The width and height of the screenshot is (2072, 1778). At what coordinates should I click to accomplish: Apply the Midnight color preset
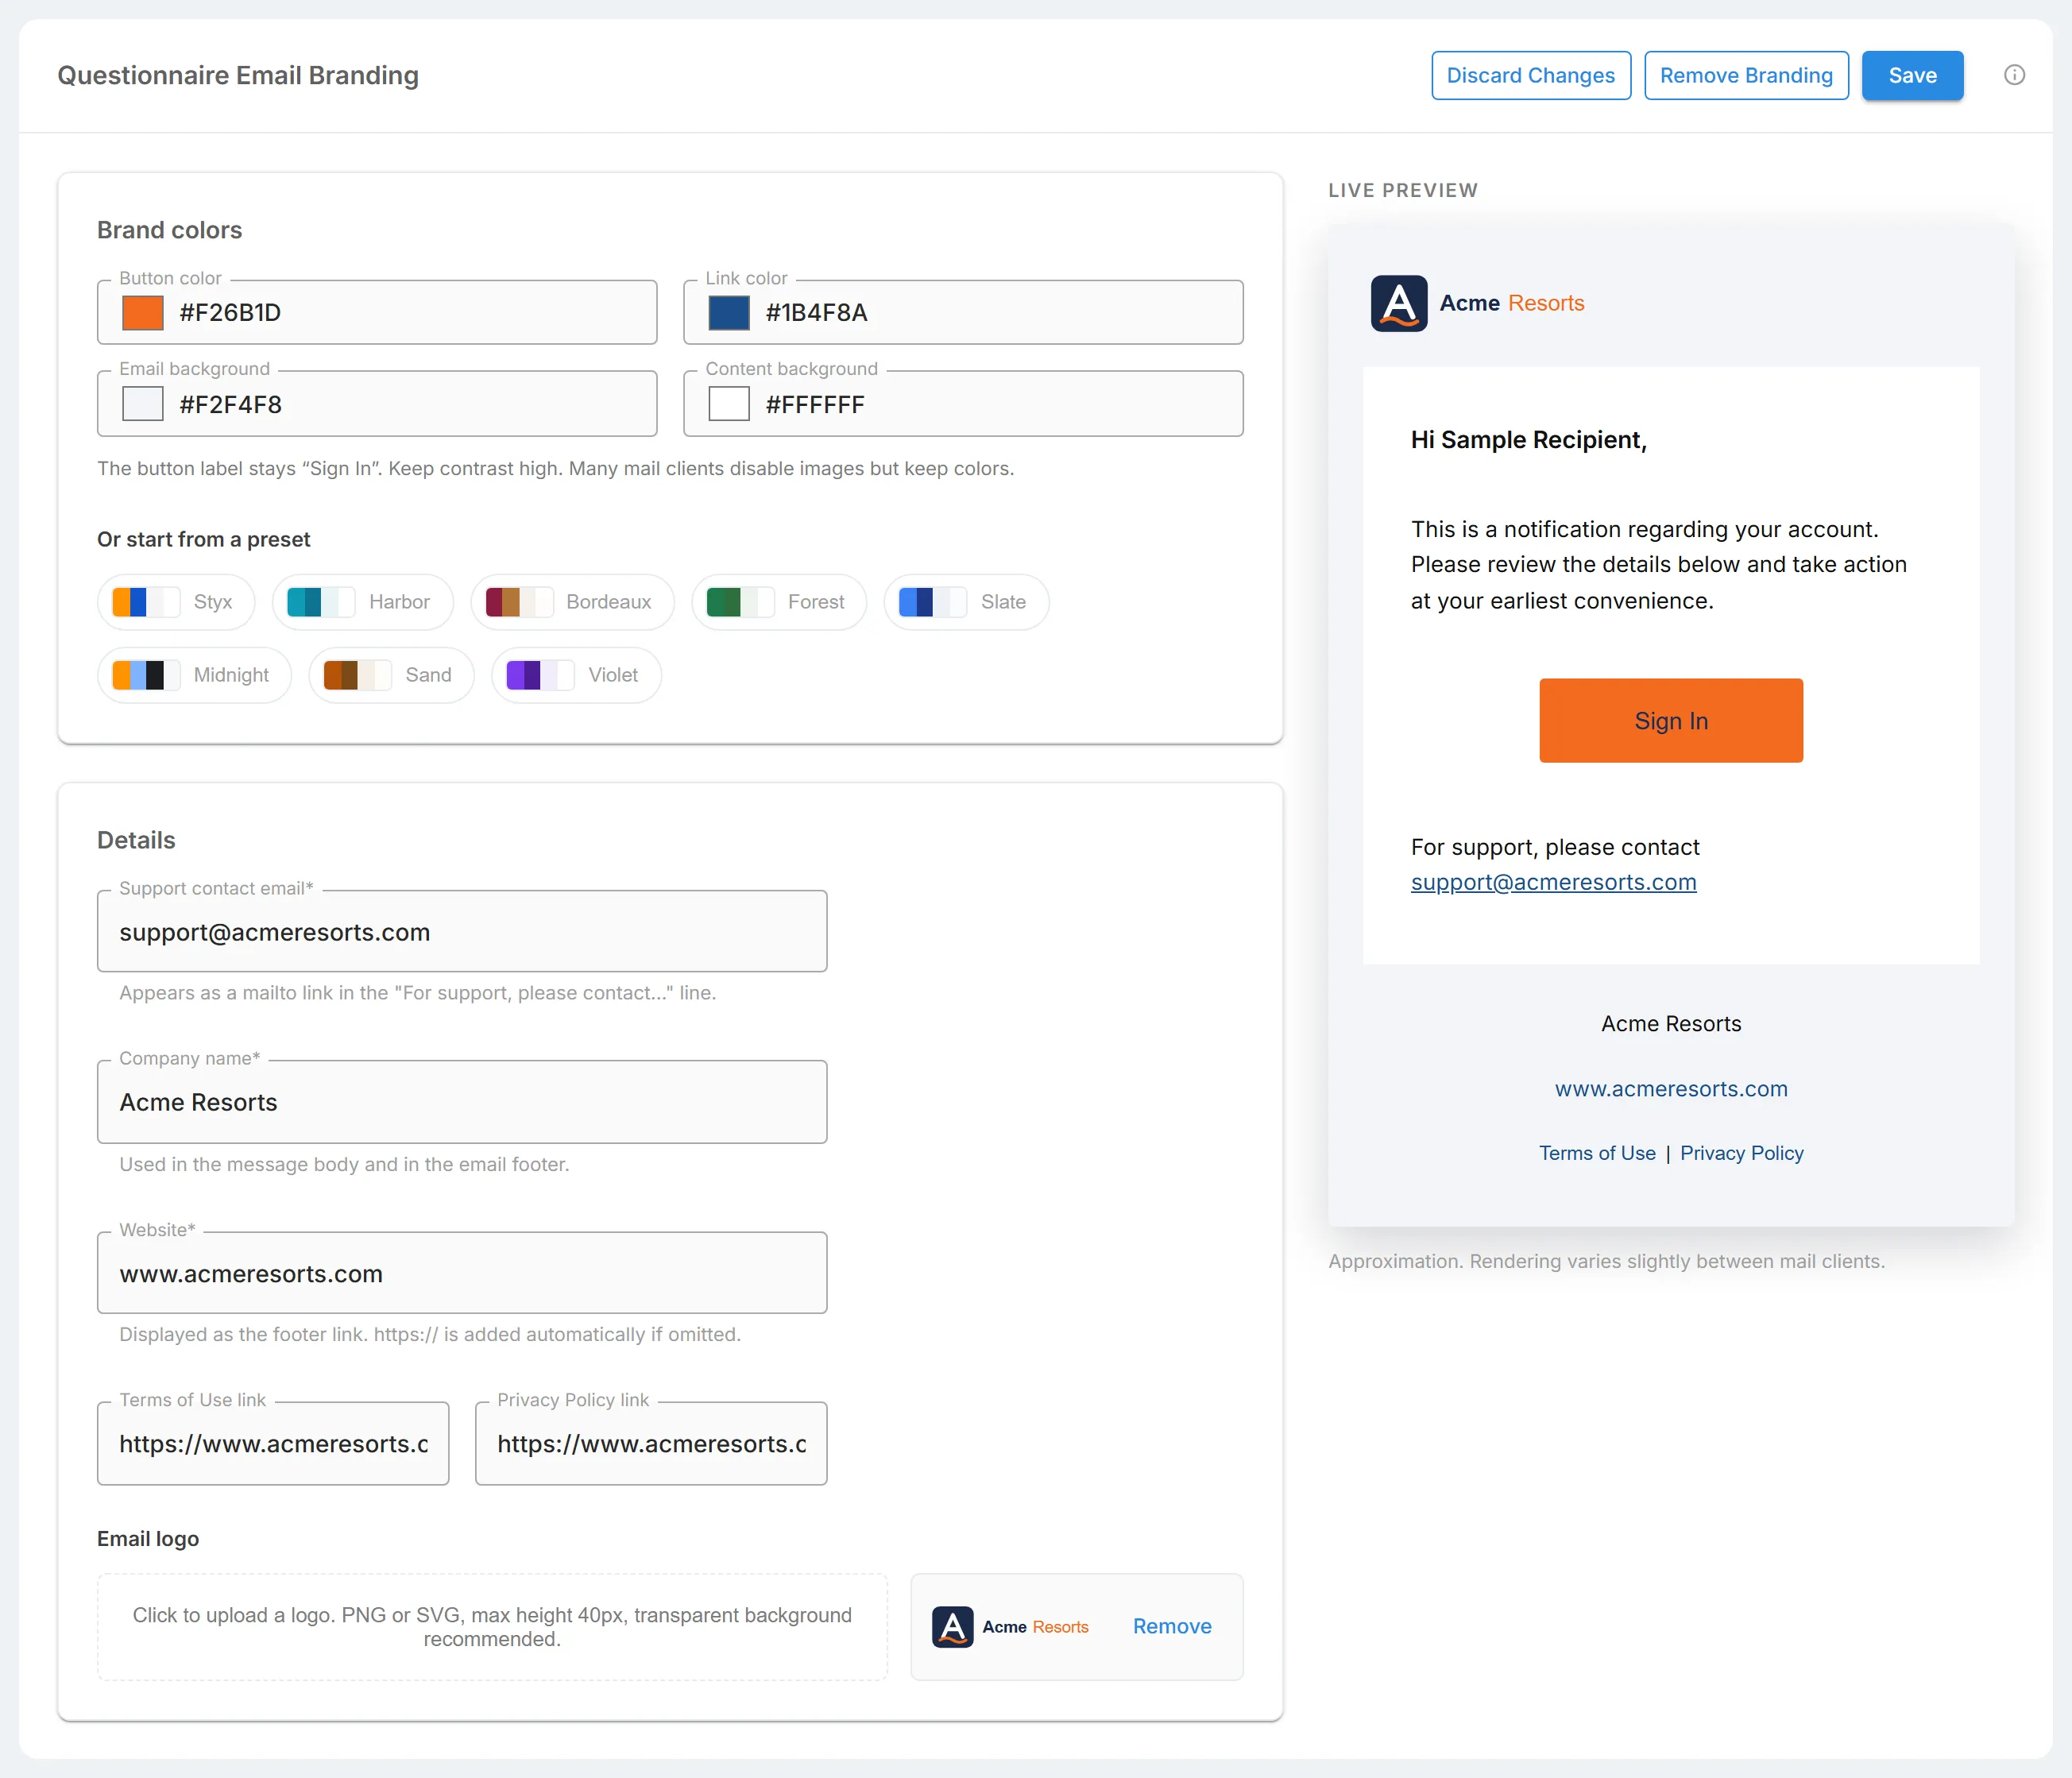(x=194, y=675)
